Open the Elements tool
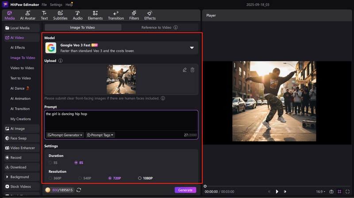 click(95, 15)
